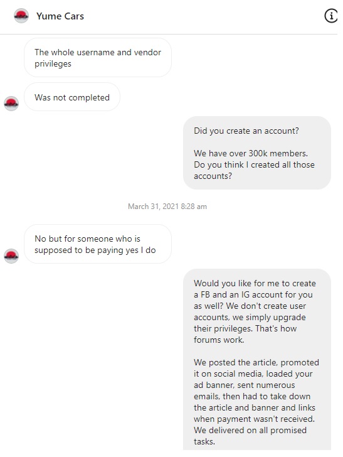Click the "That's how forums work" sentence
This screenshot has height=457, width=343.
click(x=245, y=335)
